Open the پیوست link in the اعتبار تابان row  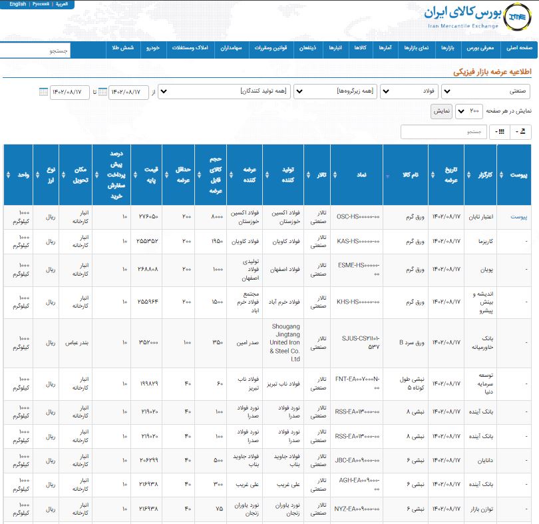(519, 217)
